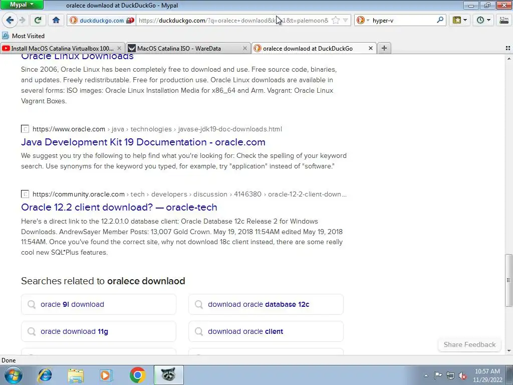
Task: Open Java Development Kit 19 Documentation link
Action: 143,142
